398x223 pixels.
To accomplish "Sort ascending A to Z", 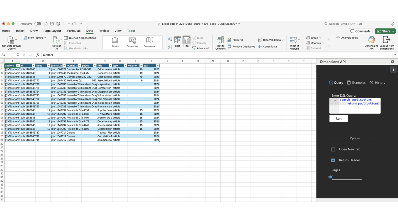I will click(170, 39).
